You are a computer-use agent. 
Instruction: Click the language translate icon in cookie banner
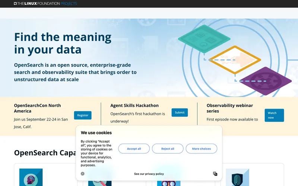point(215,174)
